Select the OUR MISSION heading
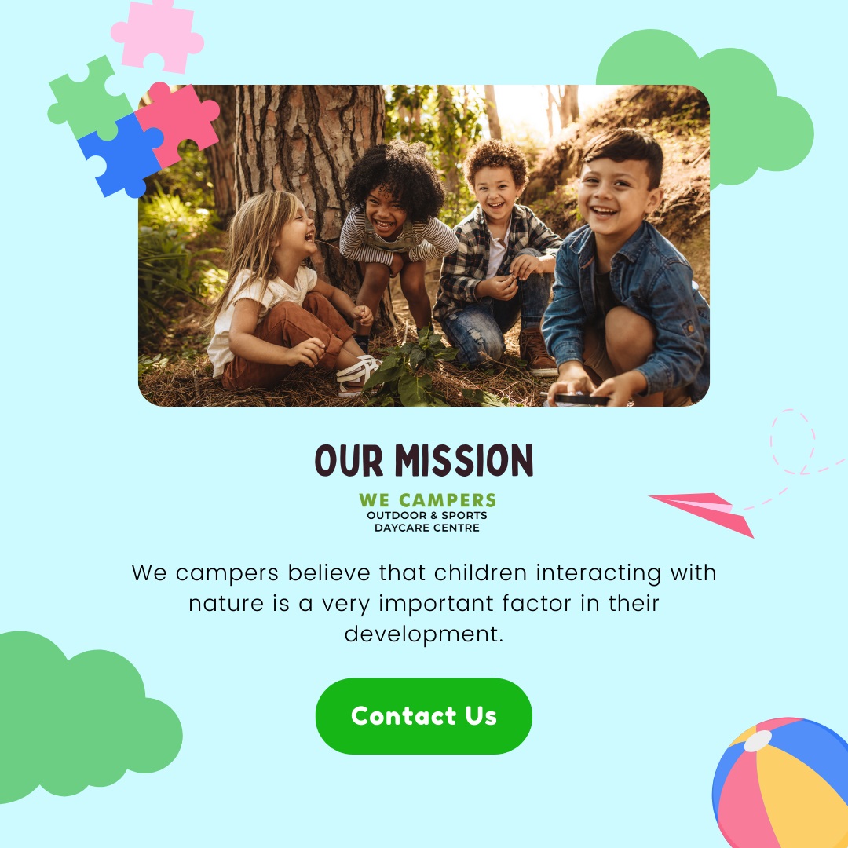 423,460
